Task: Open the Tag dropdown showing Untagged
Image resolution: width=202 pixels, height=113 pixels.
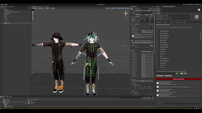Action: (139, 11)
